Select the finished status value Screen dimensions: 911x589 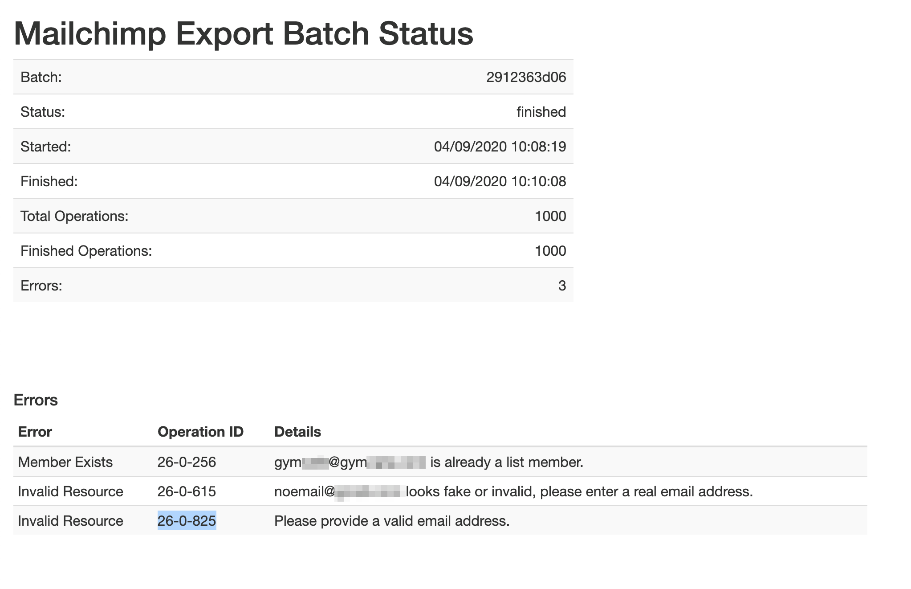541,112
